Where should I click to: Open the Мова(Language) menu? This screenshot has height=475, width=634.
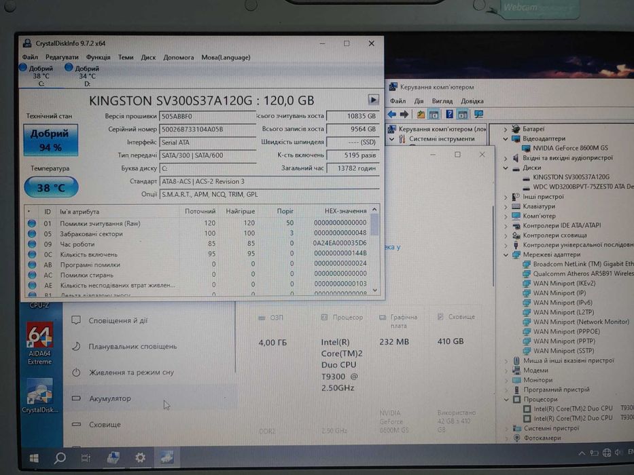(x=226, y=58)
